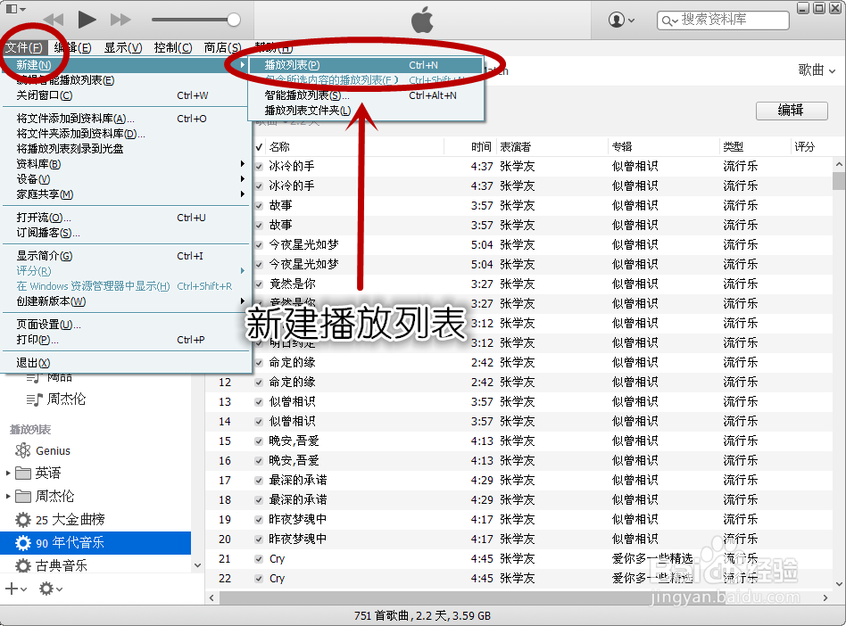Click the gear icon of 古典音乐
This screenshot has width=846, height=626.
(x=22, y=565)
